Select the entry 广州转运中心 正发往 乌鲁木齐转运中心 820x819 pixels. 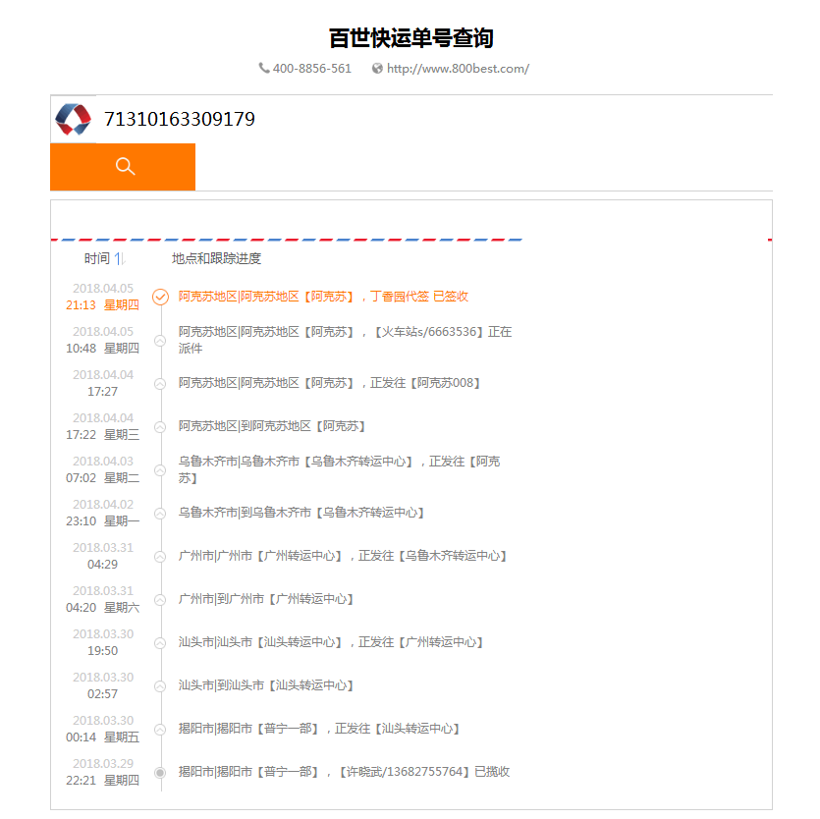coord(343,556)
